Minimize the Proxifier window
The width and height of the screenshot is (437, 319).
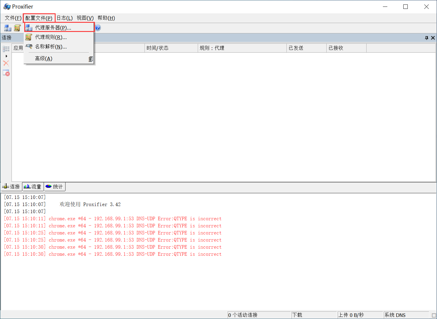pos(385,7)
